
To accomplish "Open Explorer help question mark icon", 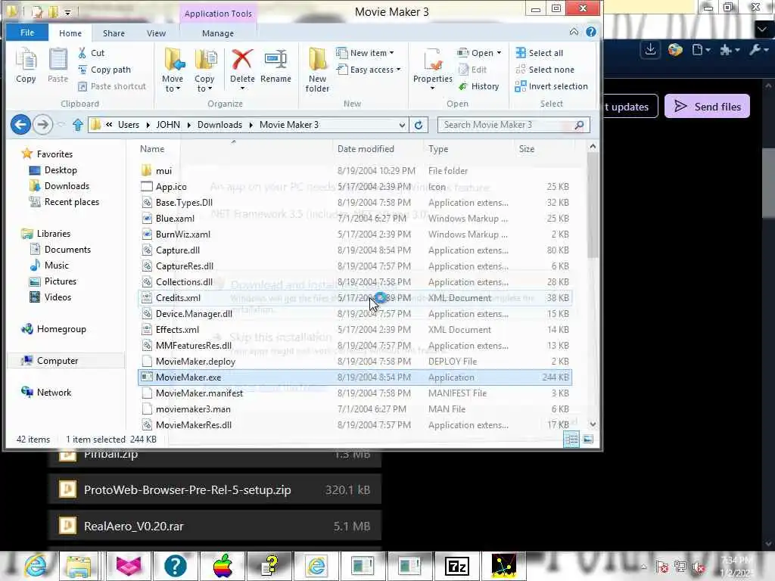I will point(590,32).
